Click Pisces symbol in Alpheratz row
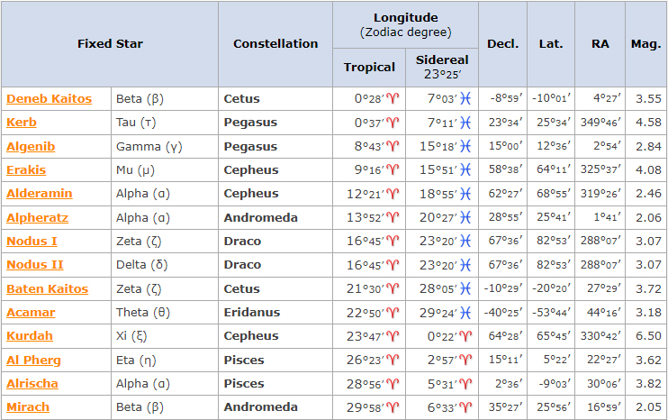The width and height of the screenshot is (668, 420). pos(465,217)
